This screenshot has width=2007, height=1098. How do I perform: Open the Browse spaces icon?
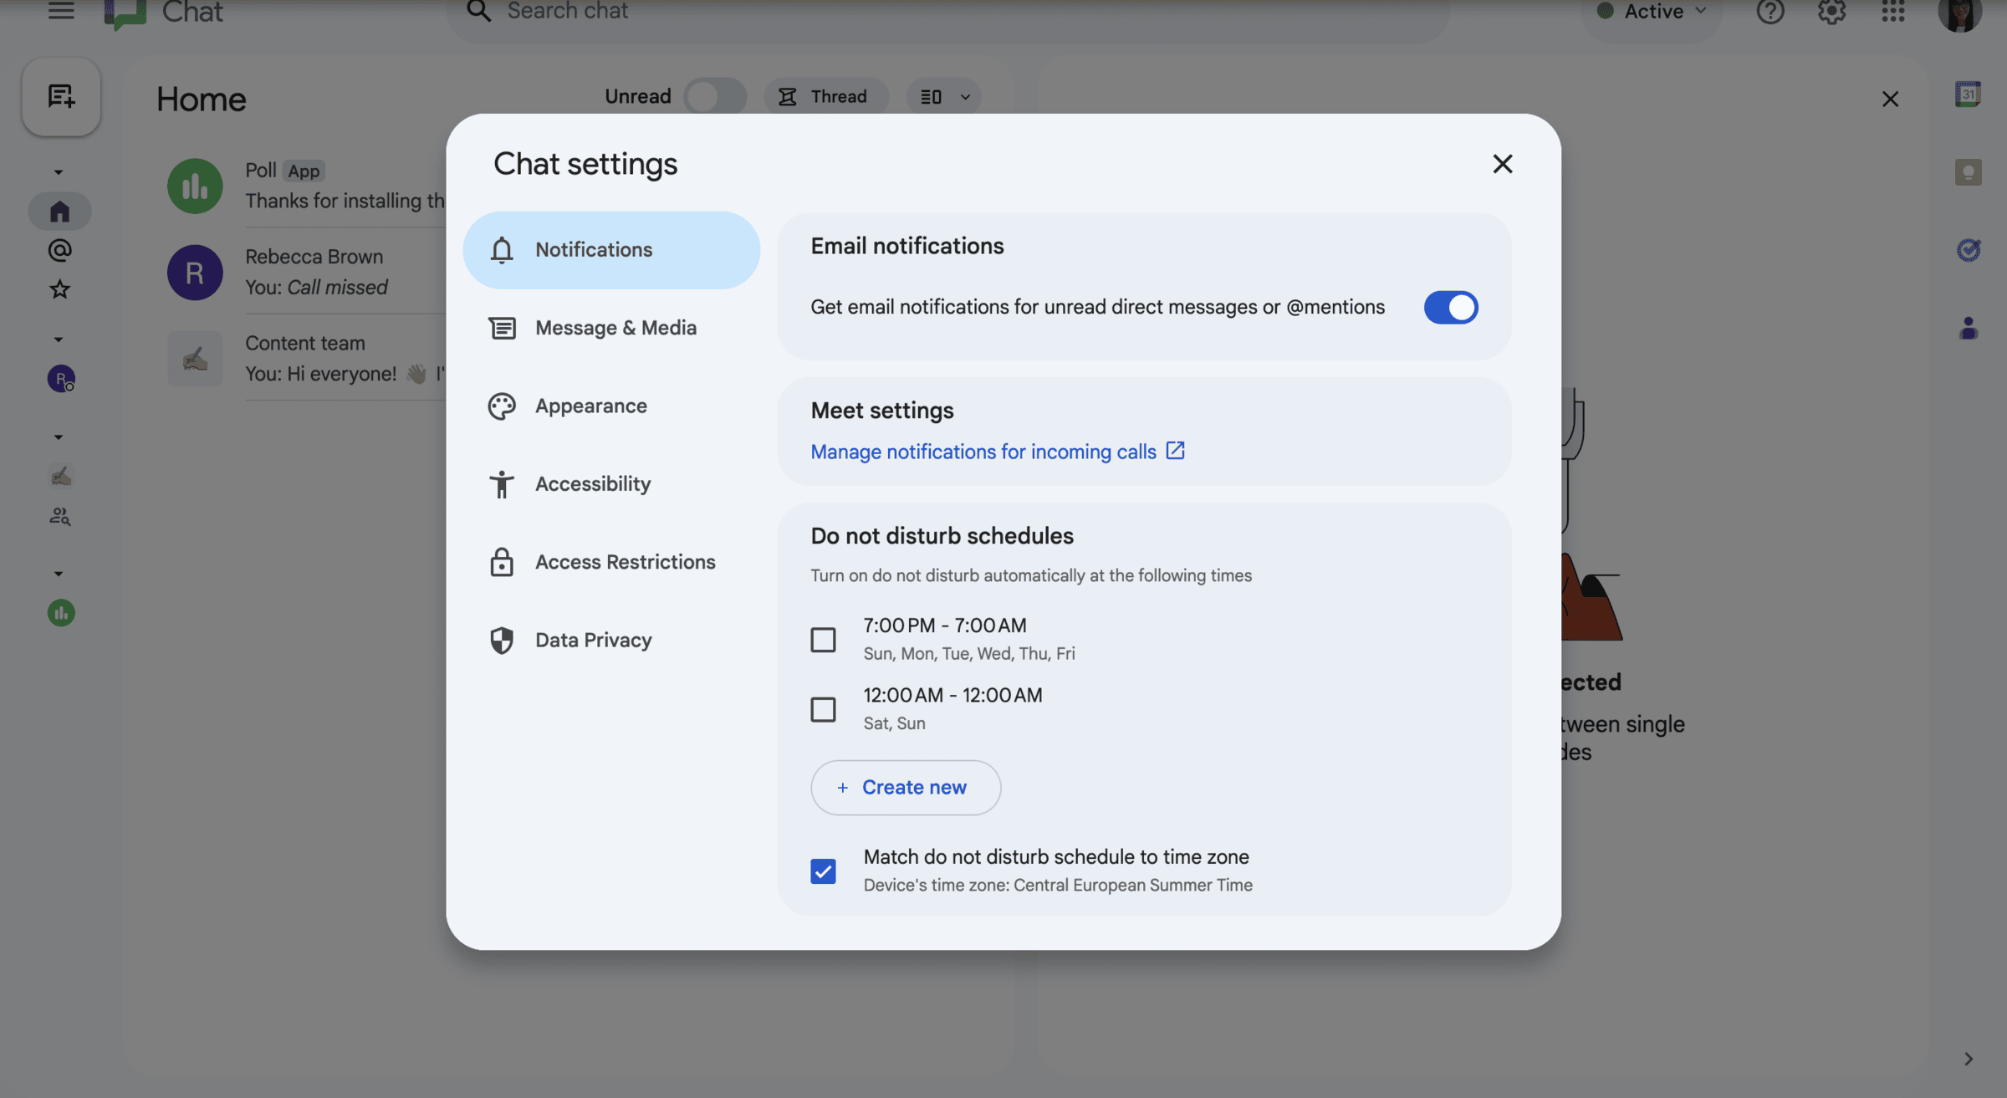coord(60,516)
